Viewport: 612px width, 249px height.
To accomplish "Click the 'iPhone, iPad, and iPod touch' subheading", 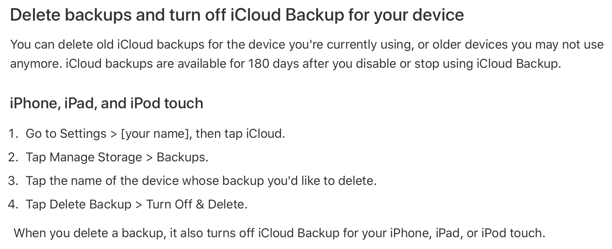I will [106, 103].
